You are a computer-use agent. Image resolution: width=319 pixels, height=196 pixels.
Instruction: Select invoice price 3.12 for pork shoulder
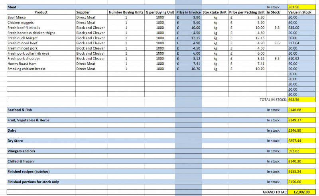(188, 58)
